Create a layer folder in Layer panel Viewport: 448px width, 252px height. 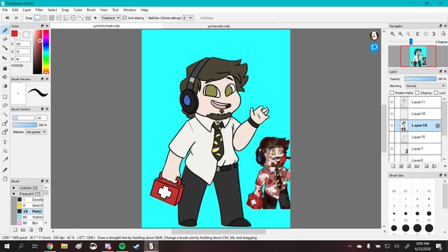(417, 166)
